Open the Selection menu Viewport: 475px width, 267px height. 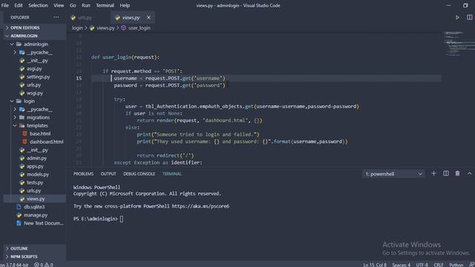(38, 5)
